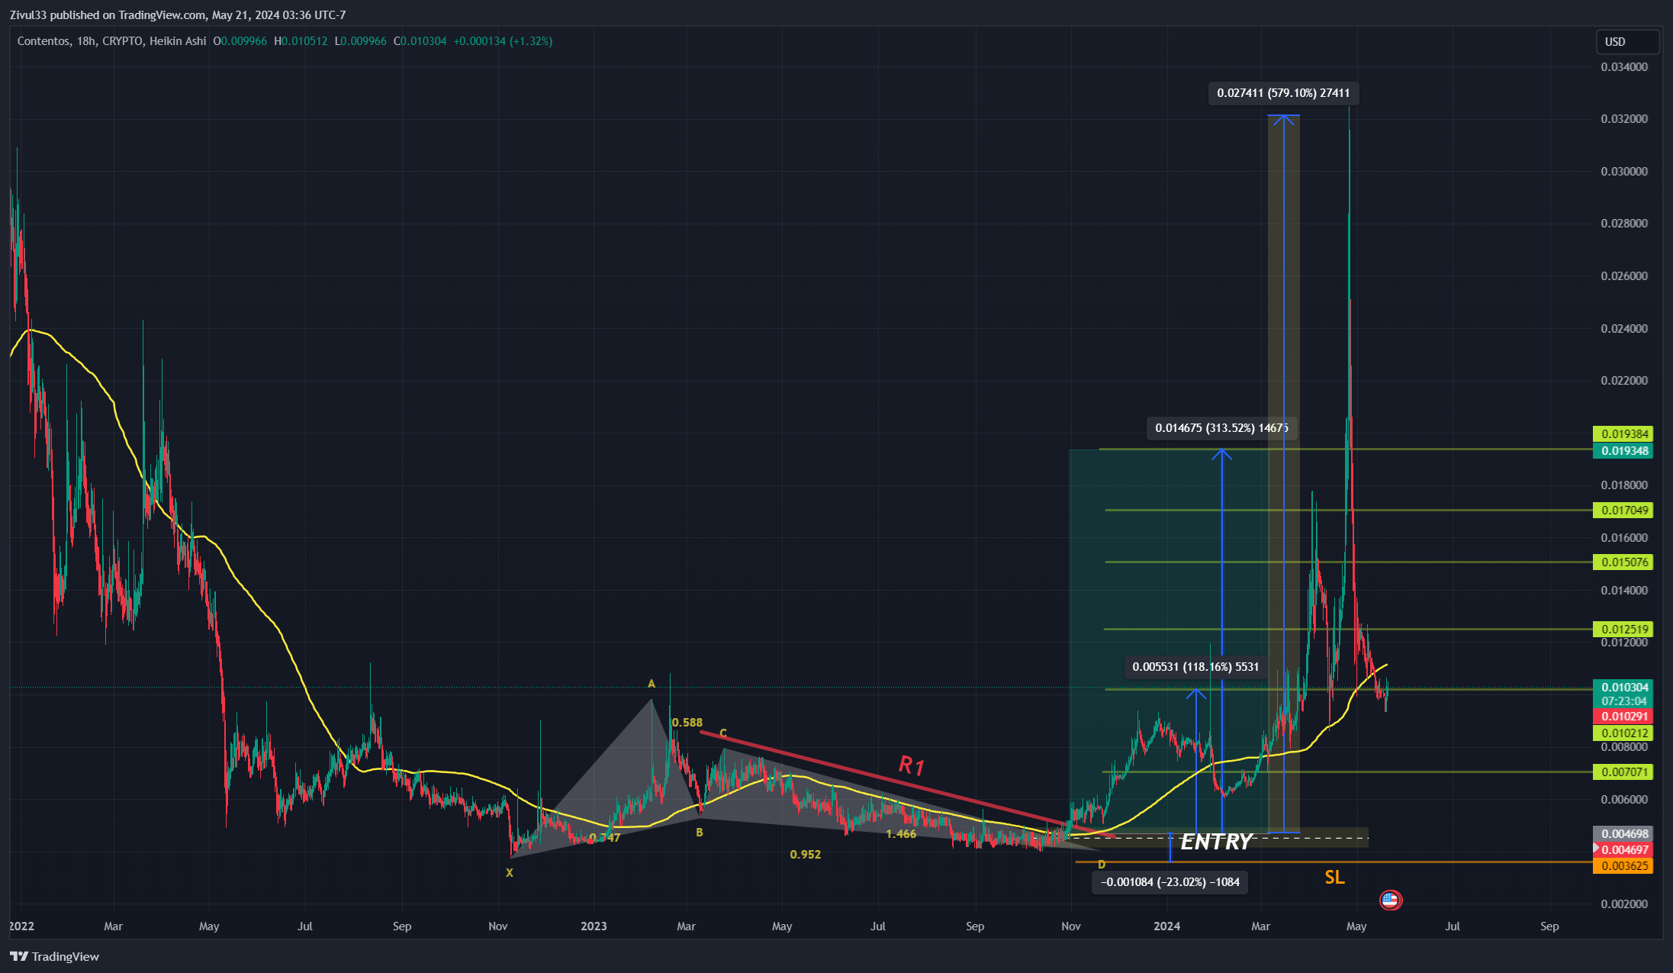1673x973 pixels.
Task: Click the 0.012519 price level tag
Action: click(1623, 630)
